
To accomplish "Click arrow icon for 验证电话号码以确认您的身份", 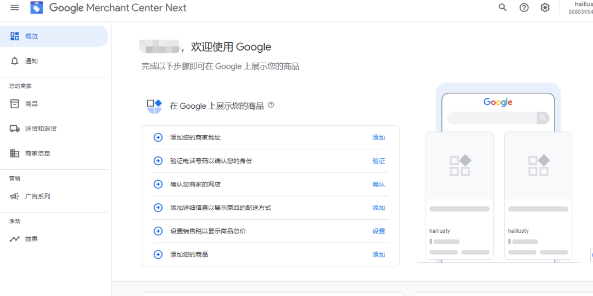I will 158,161.
